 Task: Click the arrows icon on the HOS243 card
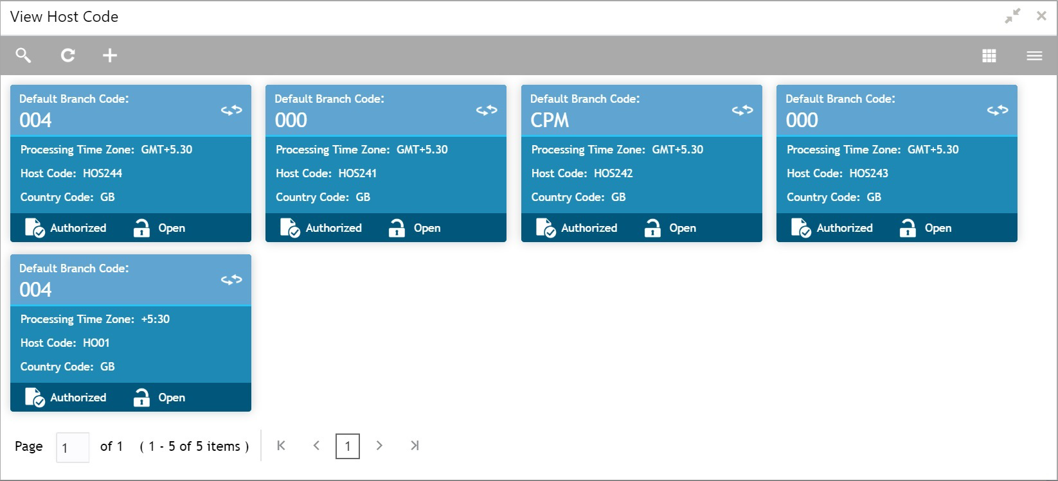point(998,110)
